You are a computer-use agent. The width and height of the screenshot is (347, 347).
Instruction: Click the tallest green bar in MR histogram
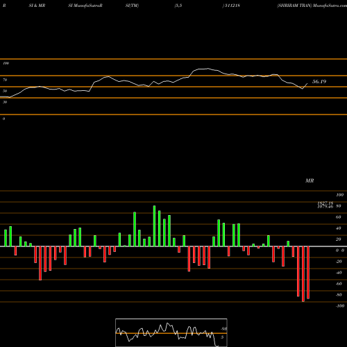(x=154, y=226)
